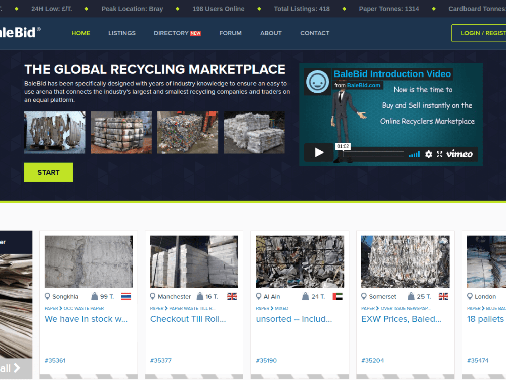Open the cardboard bale thumbnail
The width and height of the screenshot is (506, 380).
click(x=55, y=132)
